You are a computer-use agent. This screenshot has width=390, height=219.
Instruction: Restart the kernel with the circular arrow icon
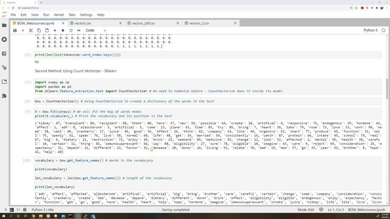coord(71,30)
